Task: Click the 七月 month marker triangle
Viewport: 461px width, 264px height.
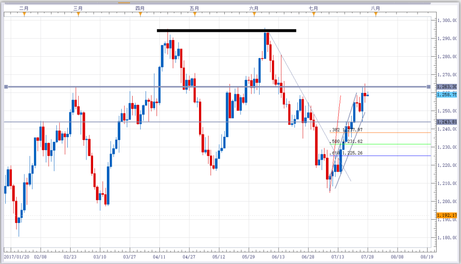Action: (314, 14)
